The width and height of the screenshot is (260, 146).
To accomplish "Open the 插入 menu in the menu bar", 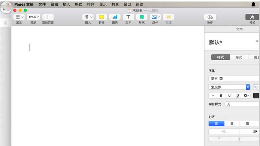I will pyautogui.click(x=66, y=4).
